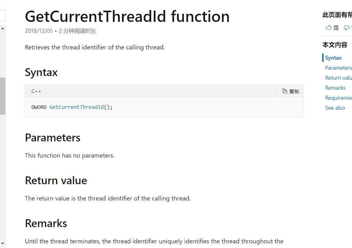The width and height of the screenshot is (352, 248).
Task: Jump to See also in the contents list
Action: 335,108
